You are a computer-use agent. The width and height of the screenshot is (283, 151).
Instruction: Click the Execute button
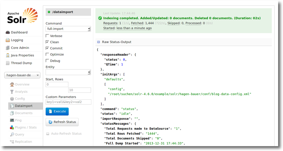pyautogui.click(x=57, y=111)
